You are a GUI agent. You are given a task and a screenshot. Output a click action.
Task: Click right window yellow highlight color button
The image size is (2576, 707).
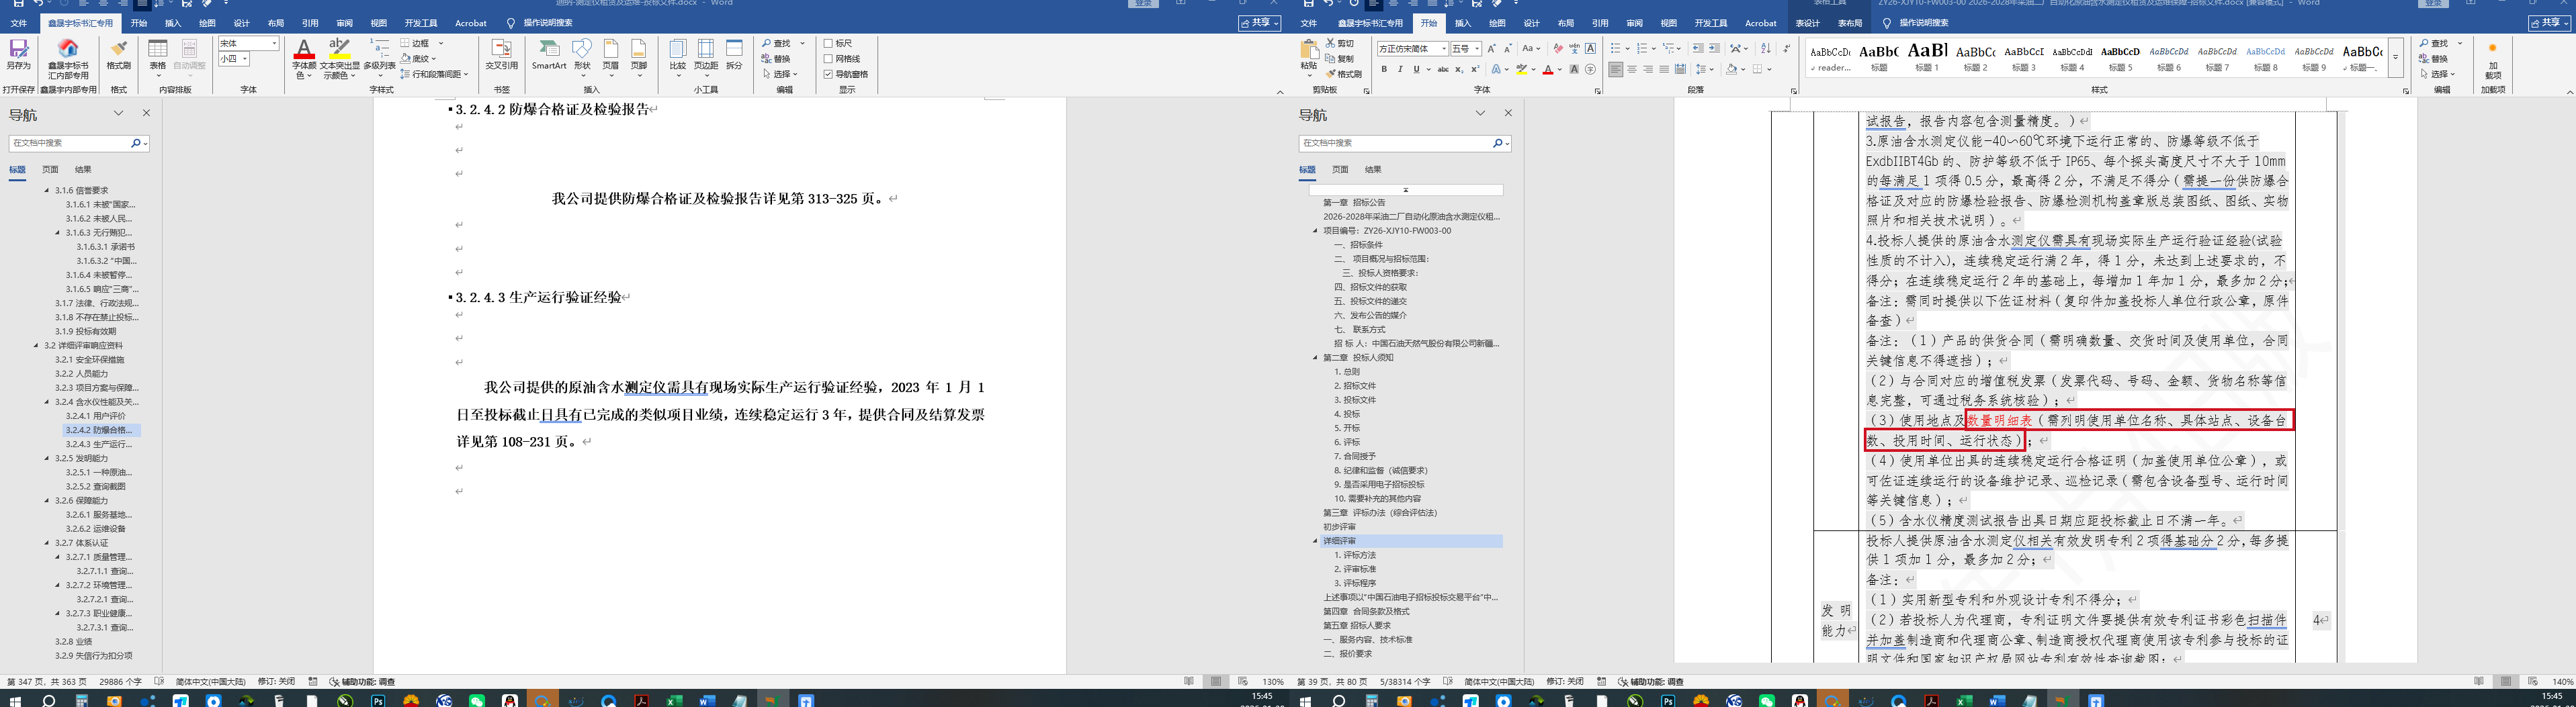click(x=1521, y=69)
